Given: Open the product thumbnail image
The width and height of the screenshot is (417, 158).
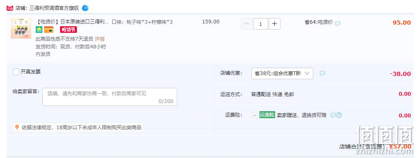Looking at the screenshot, I should [x=21, y=28].
